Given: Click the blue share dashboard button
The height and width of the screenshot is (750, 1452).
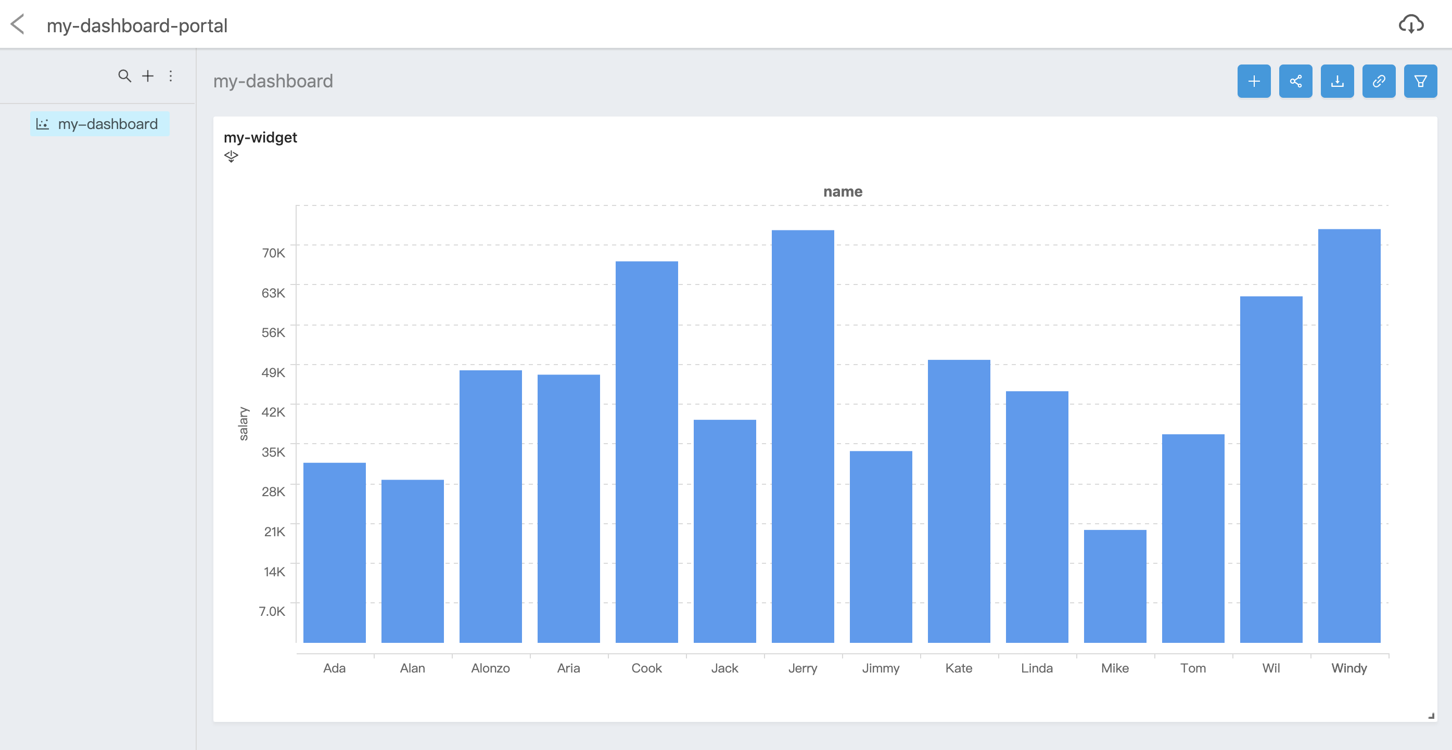Looking at the screenshot, I should [x=1295, y=81].
